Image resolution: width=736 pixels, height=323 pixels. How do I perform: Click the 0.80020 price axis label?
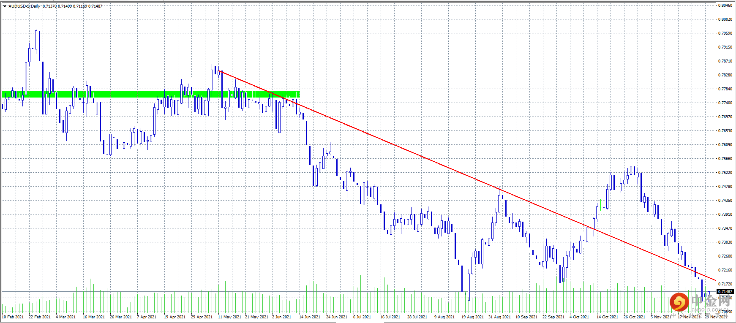point(725,19)
